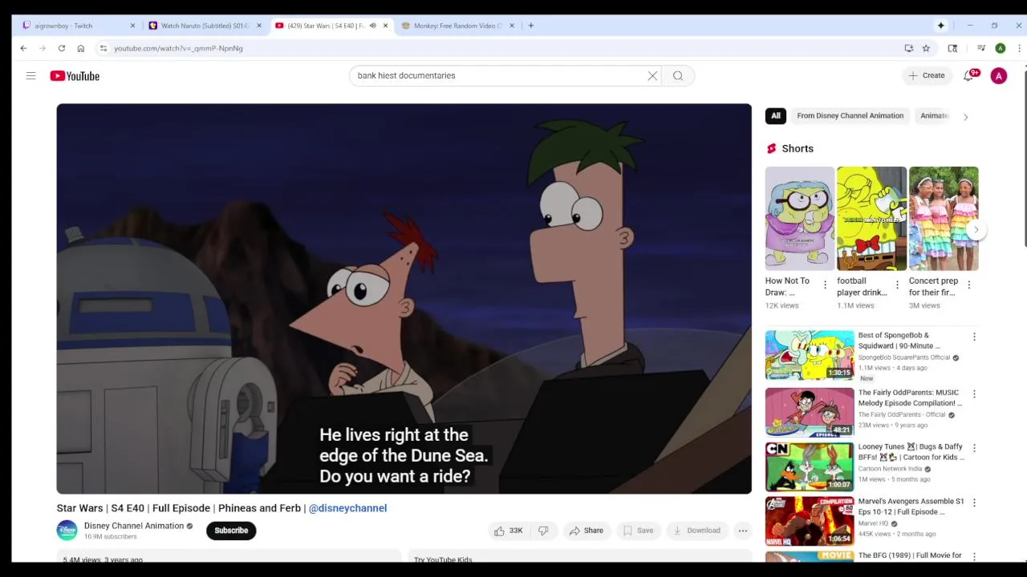Select the From Disney Channel Animation chip

[x=850, y=115]
